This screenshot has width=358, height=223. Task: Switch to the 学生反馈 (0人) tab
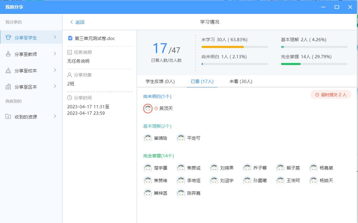click(160, 81)
